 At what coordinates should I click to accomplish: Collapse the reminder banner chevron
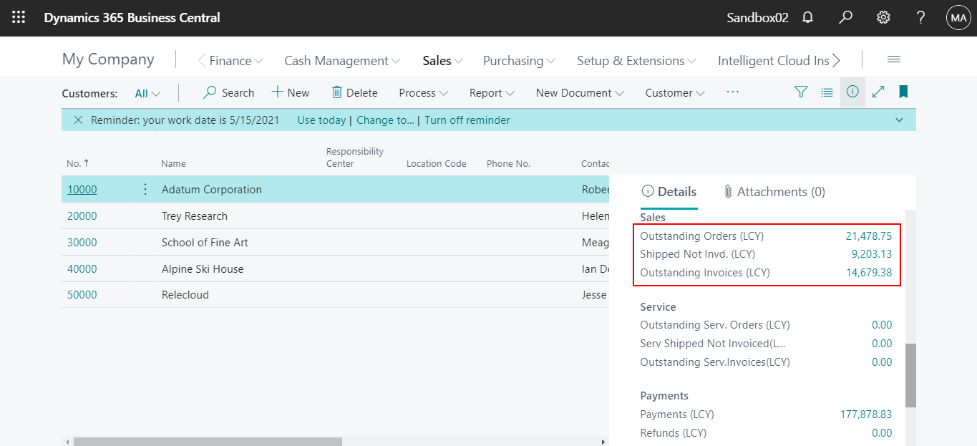pyautogui.click(x=900, y=120)
